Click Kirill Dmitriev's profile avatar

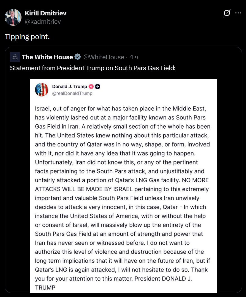tap(13, 17)
